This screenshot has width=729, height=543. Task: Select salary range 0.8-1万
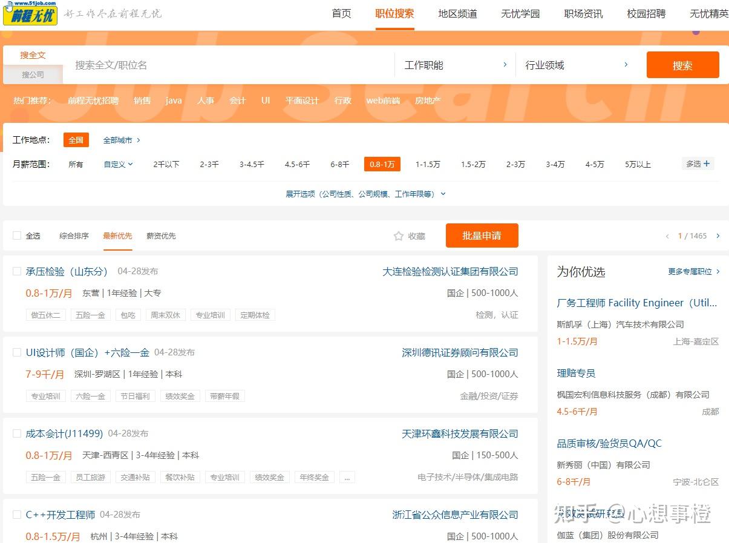coord(382,164)
